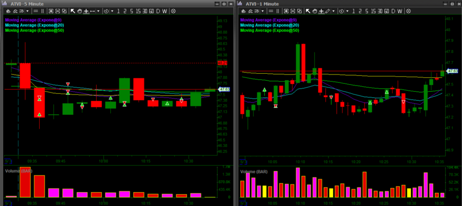This screenshot has height=206, width=462.
Task: Toggle the 60-minute interval in 1 Minute chart
Action: point(386,11)
